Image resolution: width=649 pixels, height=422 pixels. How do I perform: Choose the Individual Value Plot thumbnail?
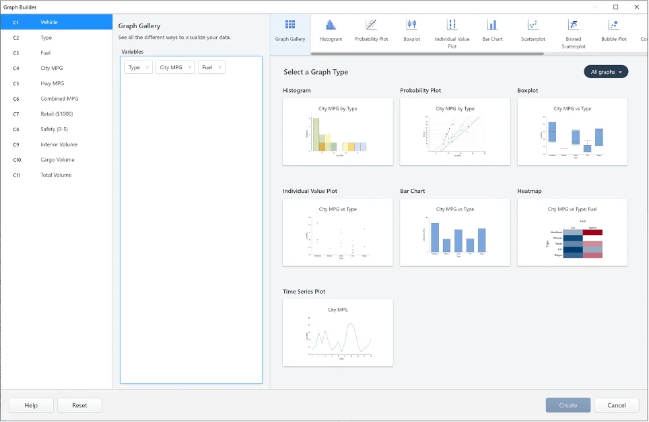pyautogui.click(x=338, y=233)
